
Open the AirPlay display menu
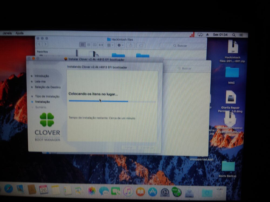click(200, 34)
